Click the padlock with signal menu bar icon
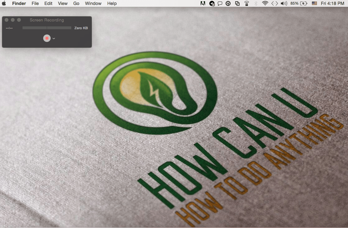 [247, 3]
